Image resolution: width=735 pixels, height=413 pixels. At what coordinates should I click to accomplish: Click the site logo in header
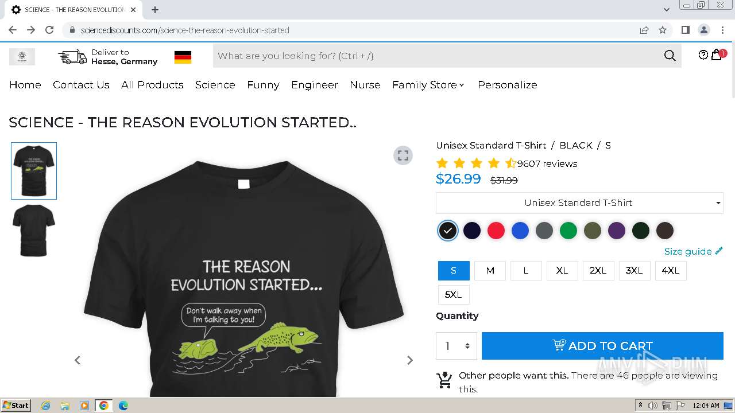22,56
